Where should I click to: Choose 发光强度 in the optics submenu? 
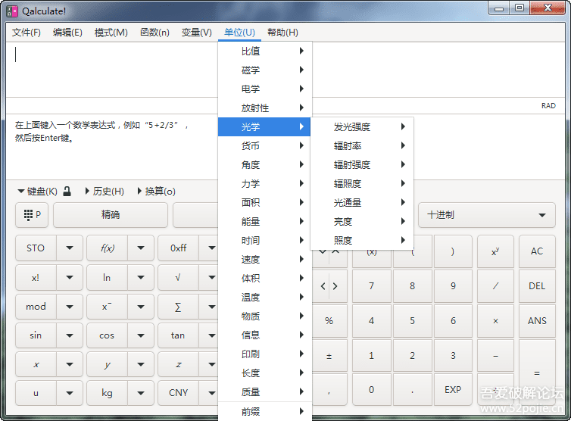[362, 126]
